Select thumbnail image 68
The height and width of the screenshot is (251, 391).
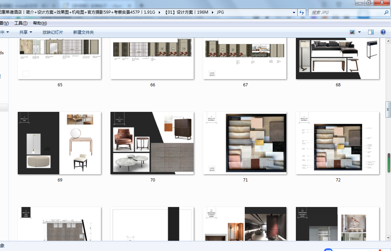337,59
